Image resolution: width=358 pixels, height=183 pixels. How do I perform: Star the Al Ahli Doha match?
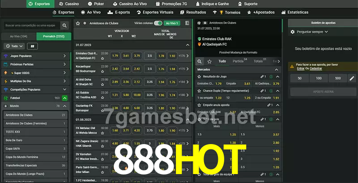[102, 85]
